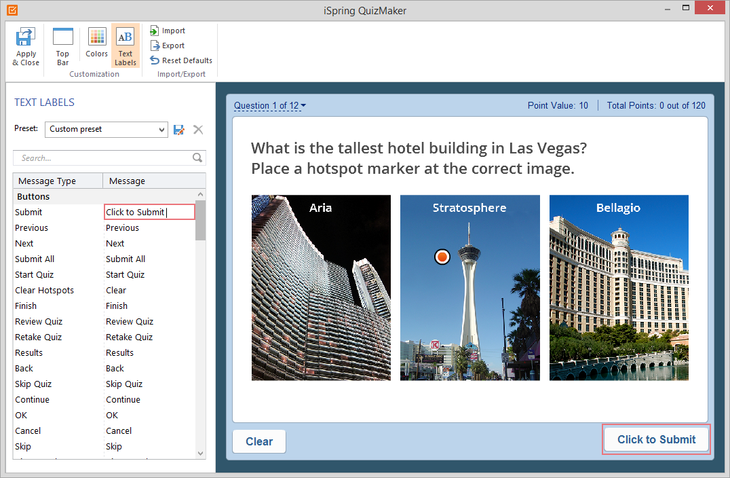The width and height of the screenshot is (730, 478).
Task: Click the Reset Defaults icon
Action: pos(155,60)
